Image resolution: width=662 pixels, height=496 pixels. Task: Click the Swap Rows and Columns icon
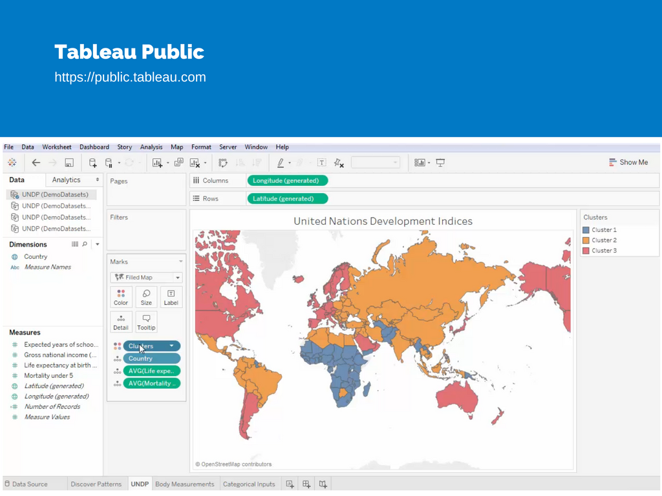pos(223,163)
